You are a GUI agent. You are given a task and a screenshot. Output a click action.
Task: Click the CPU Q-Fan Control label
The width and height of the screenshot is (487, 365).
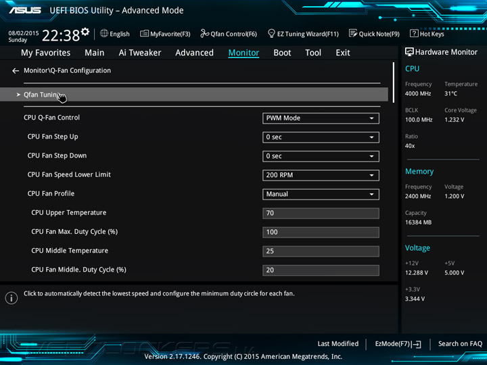tap(52, 118)
